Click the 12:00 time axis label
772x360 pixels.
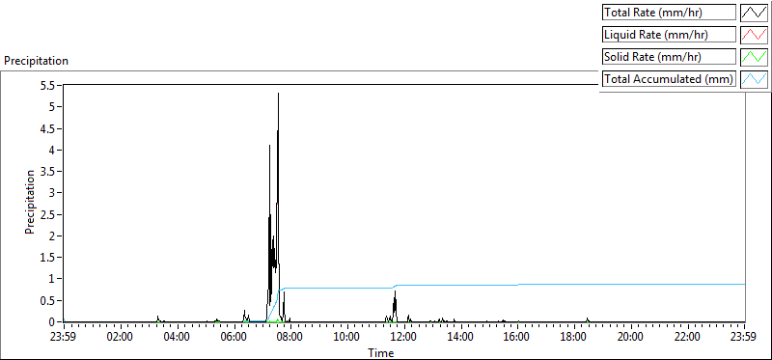(x=404, y=338)
